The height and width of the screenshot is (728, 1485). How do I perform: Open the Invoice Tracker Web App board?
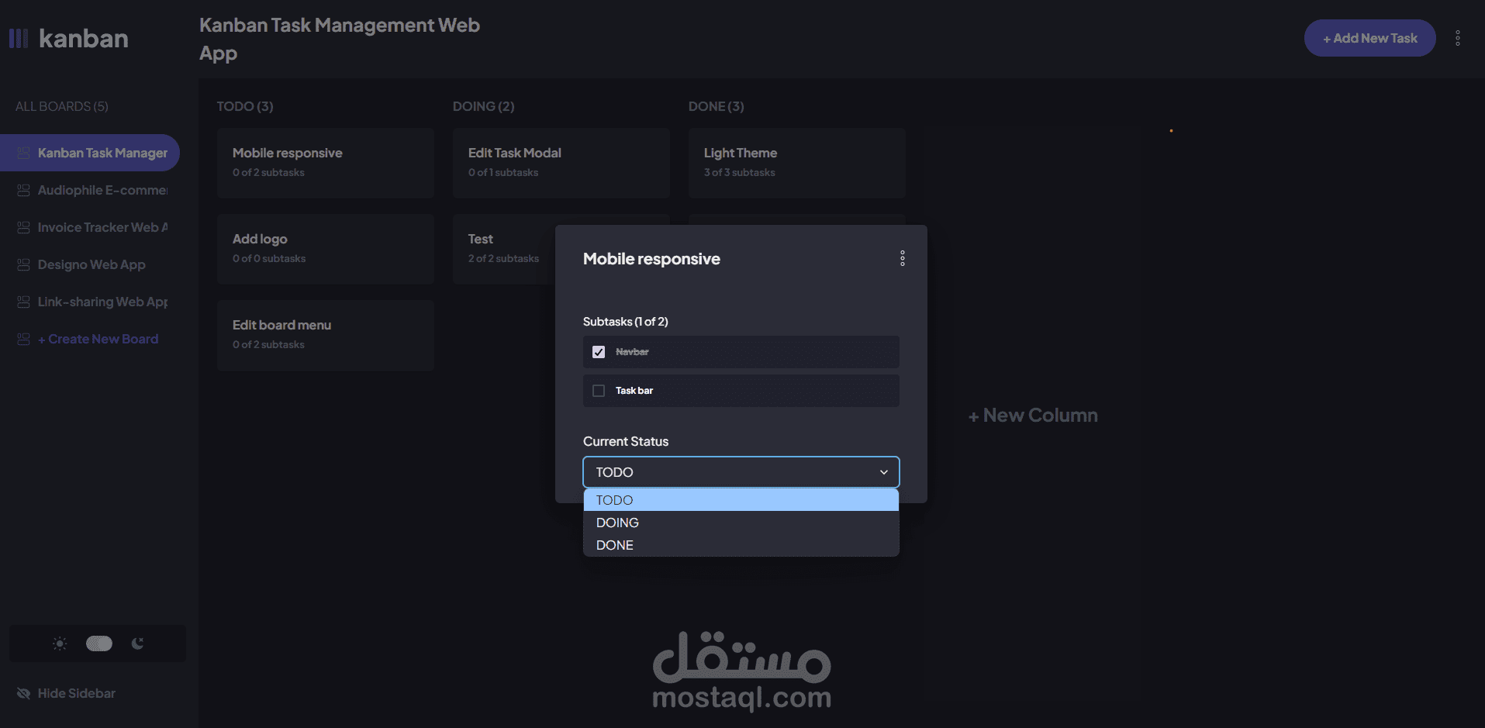tap(102, 227)
